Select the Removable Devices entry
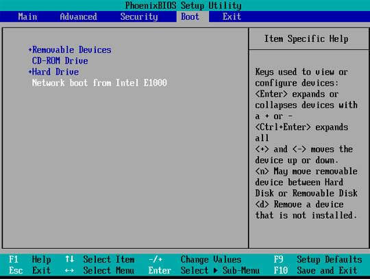 (72, 50)
